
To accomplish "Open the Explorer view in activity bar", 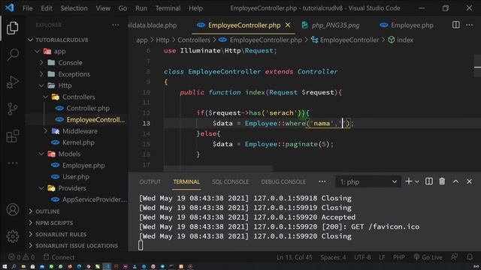I will click(x=12, y=28).
